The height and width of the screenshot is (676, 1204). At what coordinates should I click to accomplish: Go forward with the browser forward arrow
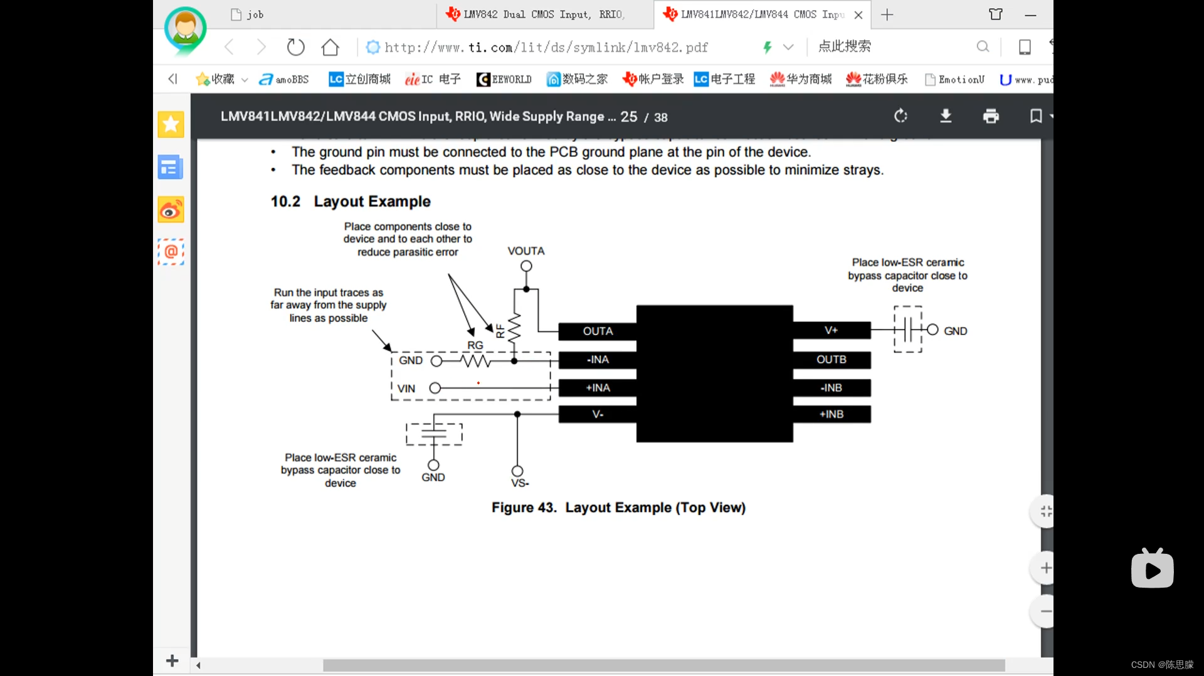pyautogui.click(x=261, y=47)
